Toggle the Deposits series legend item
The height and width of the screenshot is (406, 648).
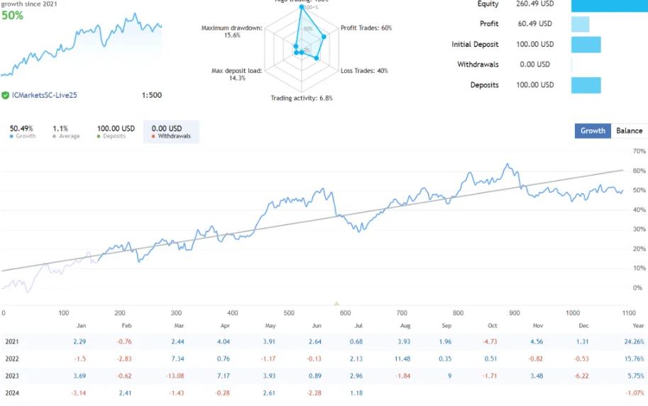[x=116, y=132]
